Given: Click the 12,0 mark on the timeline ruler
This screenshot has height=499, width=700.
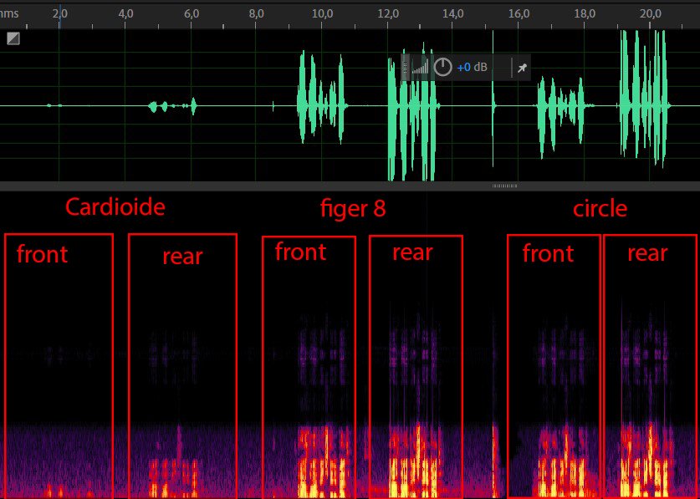Looking at the screenshot, I should click(x=388, y=13).
